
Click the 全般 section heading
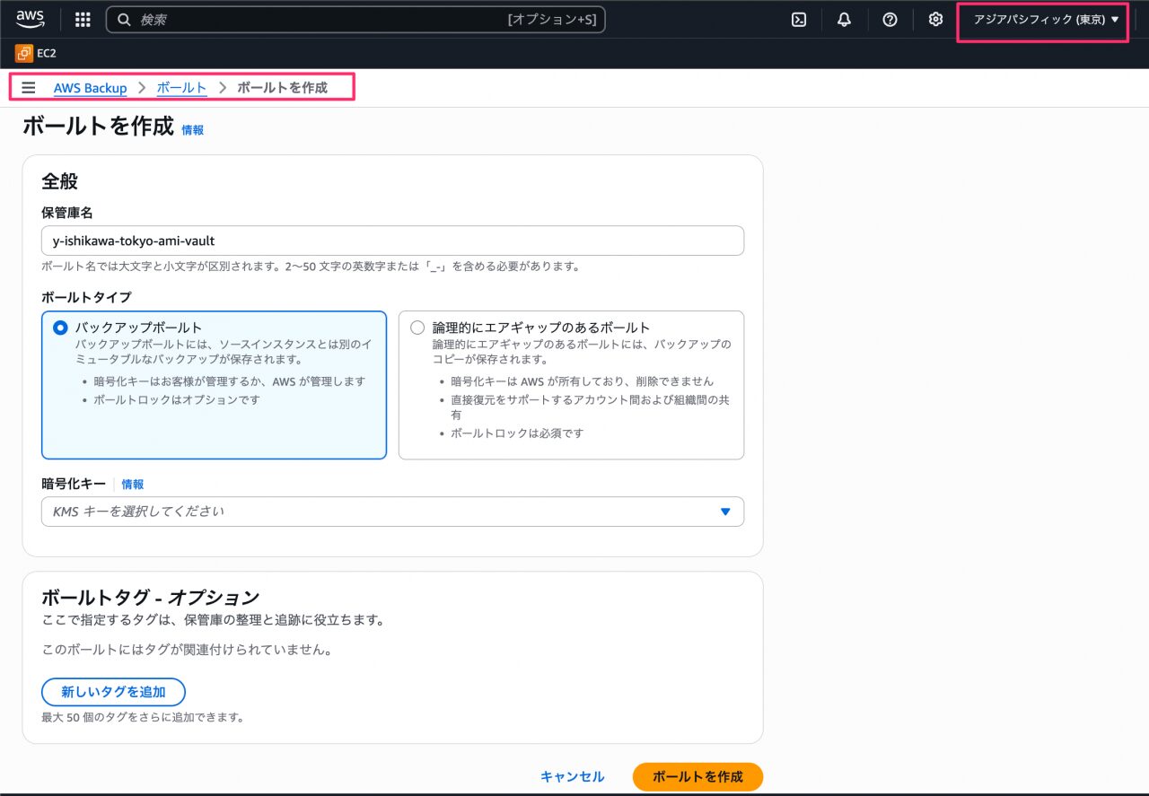[60, 181]
